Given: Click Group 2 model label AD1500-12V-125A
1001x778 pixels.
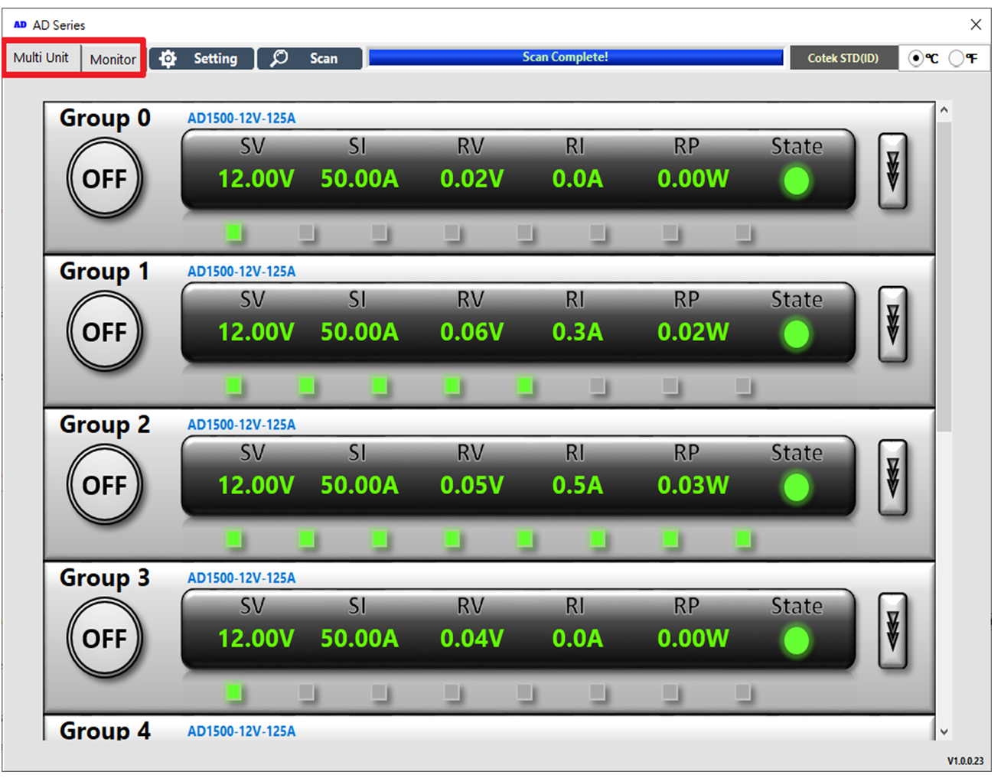Looking at the screenshot, I should [x=241, y=425].
